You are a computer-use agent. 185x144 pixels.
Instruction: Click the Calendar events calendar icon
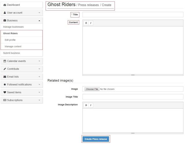pyautogui.click(x=5, y=61)
